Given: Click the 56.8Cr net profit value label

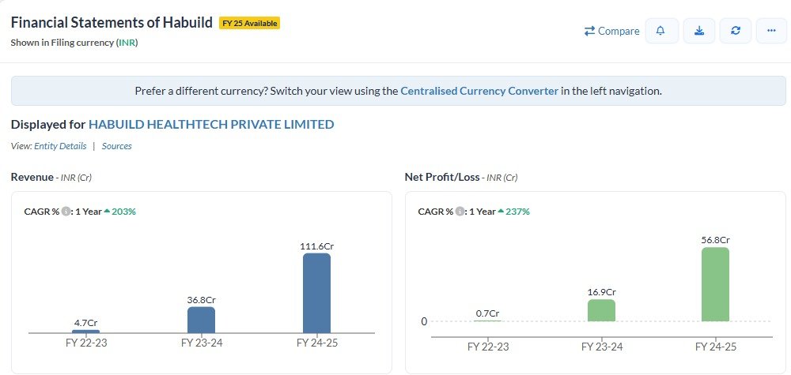Looking at the screenshot, I should pyautogui.click(x=715, y=240).
